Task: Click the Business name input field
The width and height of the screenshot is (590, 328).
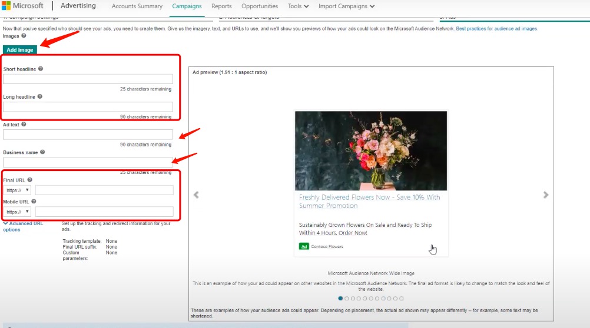Action: point(88,162)
